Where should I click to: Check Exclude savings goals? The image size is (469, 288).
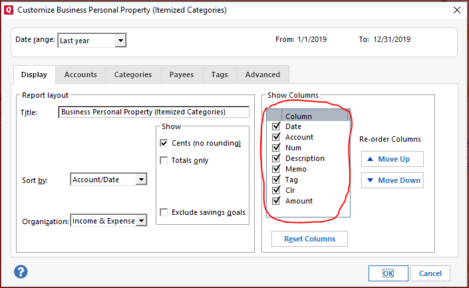pos(164,212)
